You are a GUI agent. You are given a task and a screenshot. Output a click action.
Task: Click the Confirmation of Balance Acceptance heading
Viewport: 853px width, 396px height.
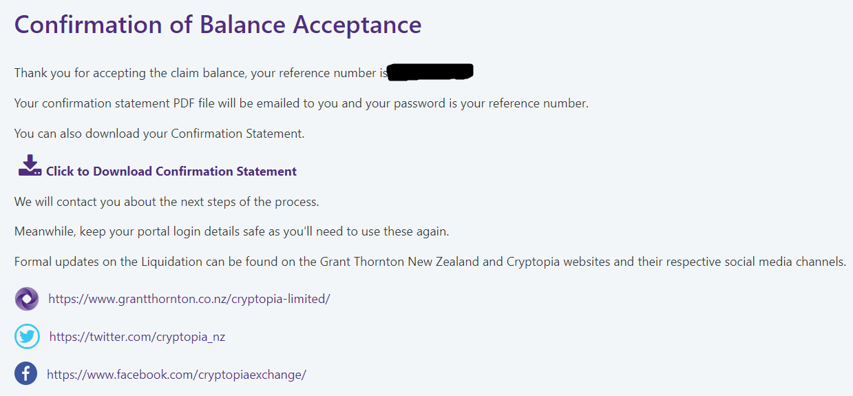218,25
